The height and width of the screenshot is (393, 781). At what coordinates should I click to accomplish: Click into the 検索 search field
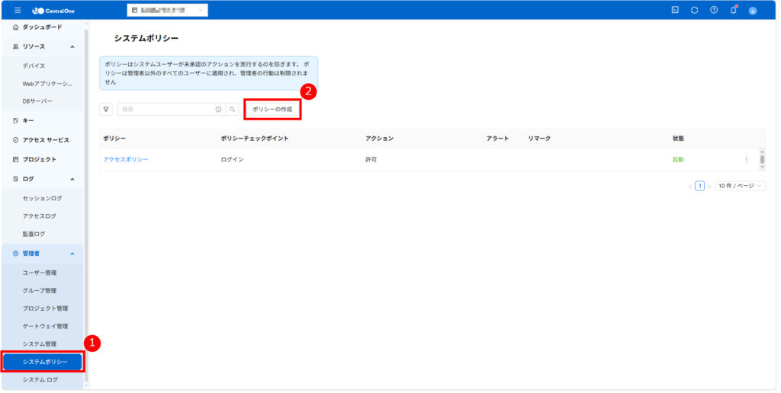164,110
